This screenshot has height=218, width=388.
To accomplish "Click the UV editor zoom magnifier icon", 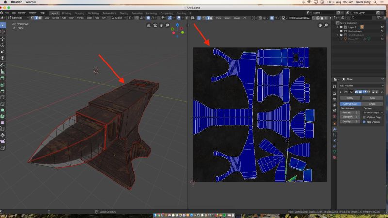I will [326, 25].
